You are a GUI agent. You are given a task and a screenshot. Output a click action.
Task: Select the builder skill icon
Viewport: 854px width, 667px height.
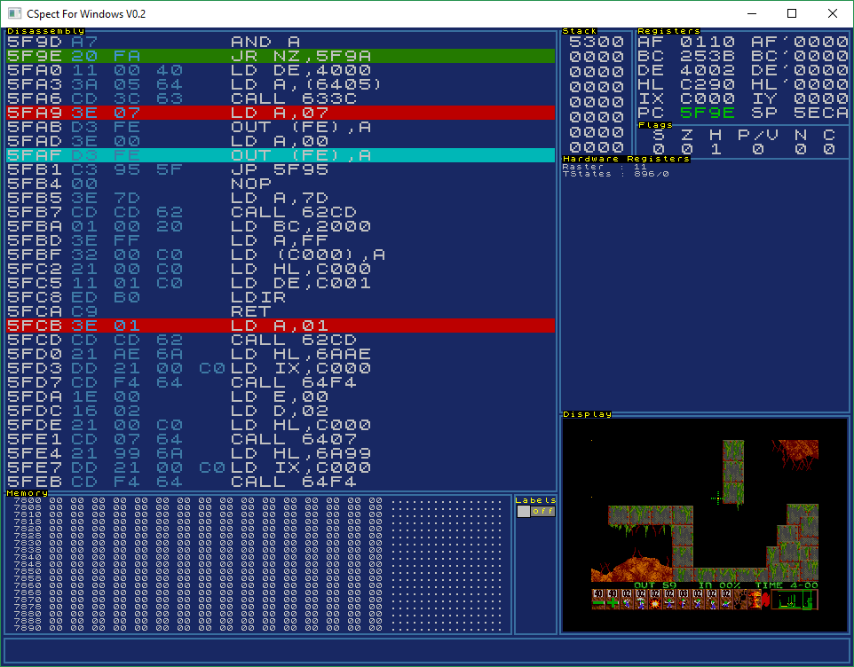coord(683,600)
